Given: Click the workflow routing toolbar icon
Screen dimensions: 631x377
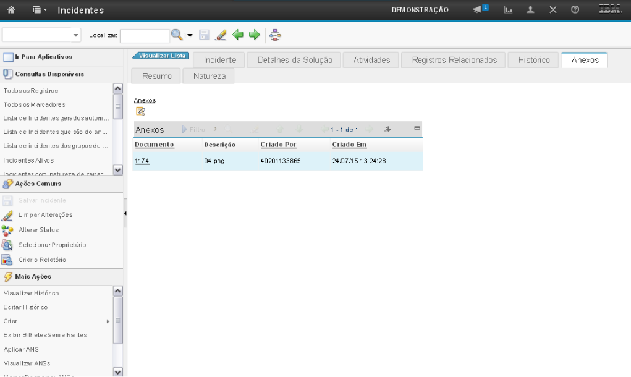Looking at the screenshot, I should [x=275, y=36].
